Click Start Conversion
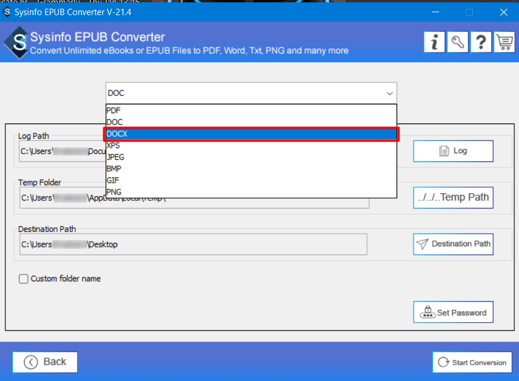This screenshot has height=381, width=519. [472, 362]
